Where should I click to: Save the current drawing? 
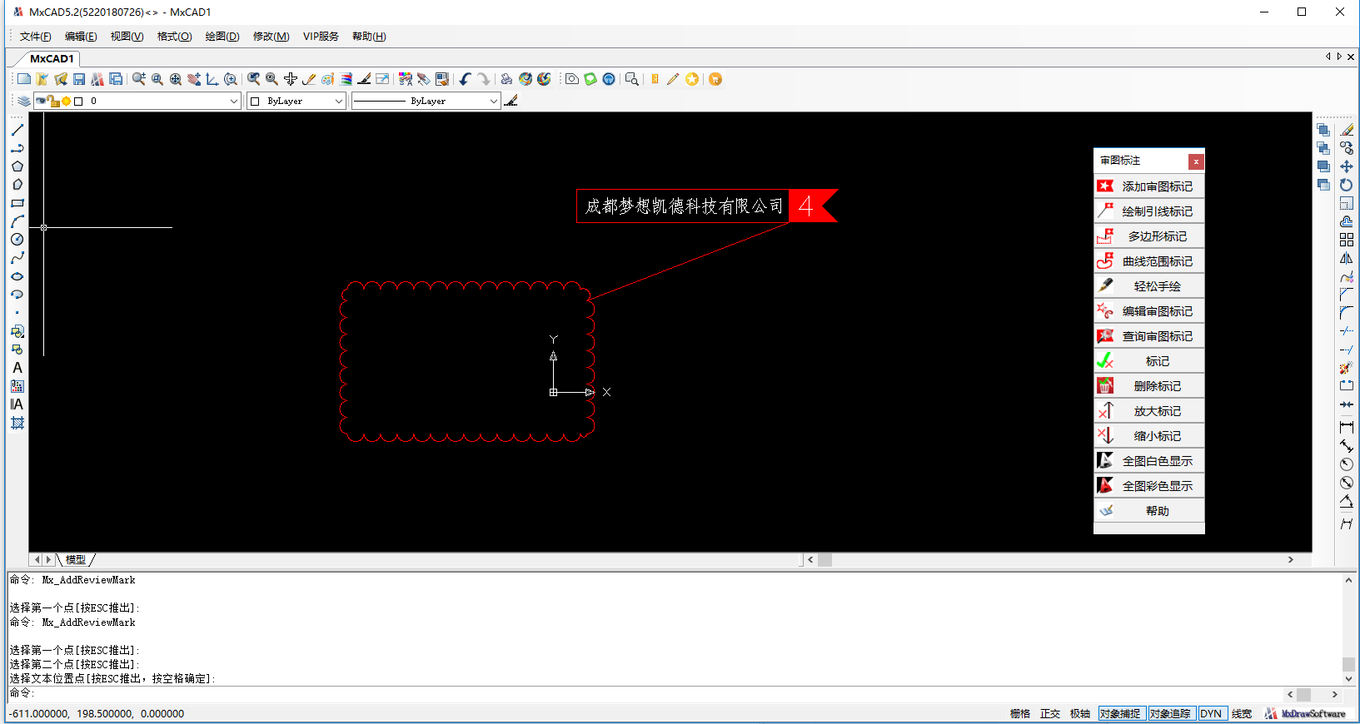pos(79,79)
